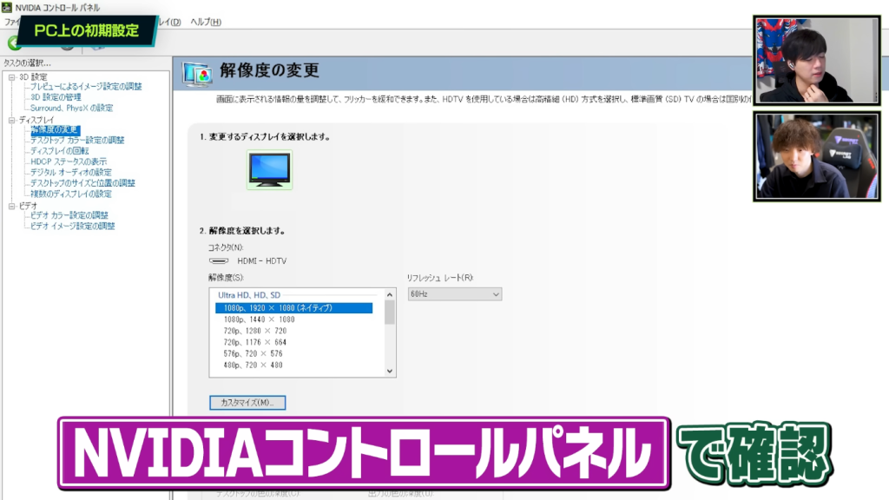Open ビデオ カラー設定の調整

point(69,215)
